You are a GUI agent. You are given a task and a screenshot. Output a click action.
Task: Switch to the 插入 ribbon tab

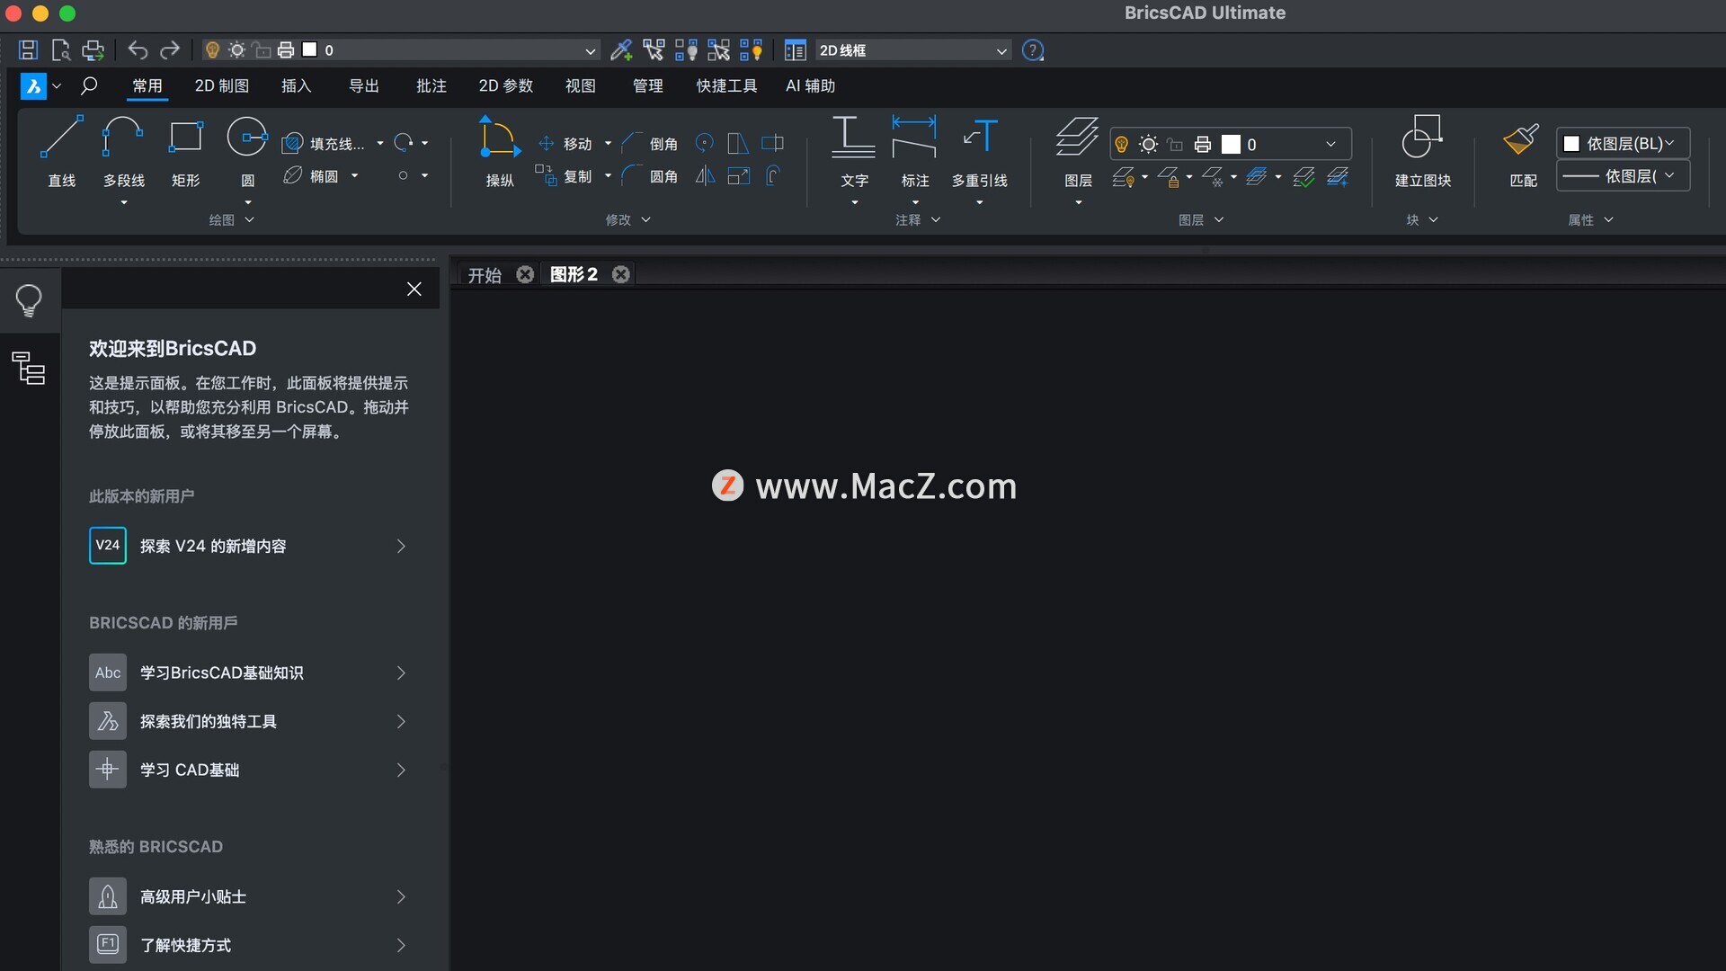(296, 86)
